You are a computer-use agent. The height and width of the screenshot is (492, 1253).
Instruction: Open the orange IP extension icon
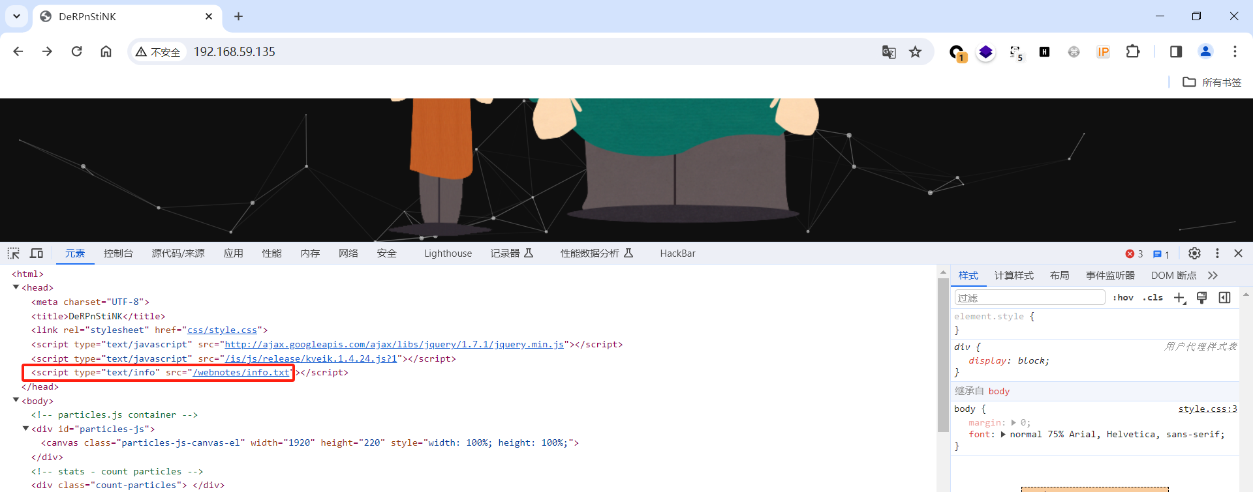click(1103, 51)
